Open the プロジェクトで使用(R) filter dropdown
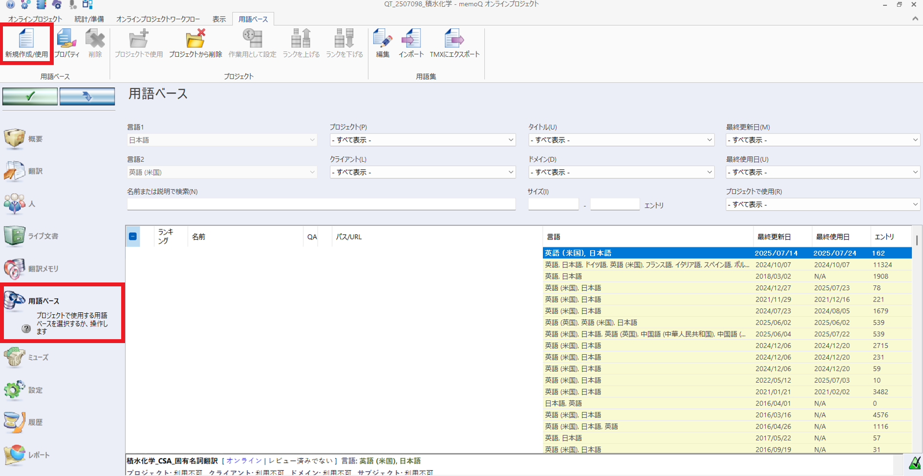The width and height of the screenshot is (923, 476). (x=823, y=204)
